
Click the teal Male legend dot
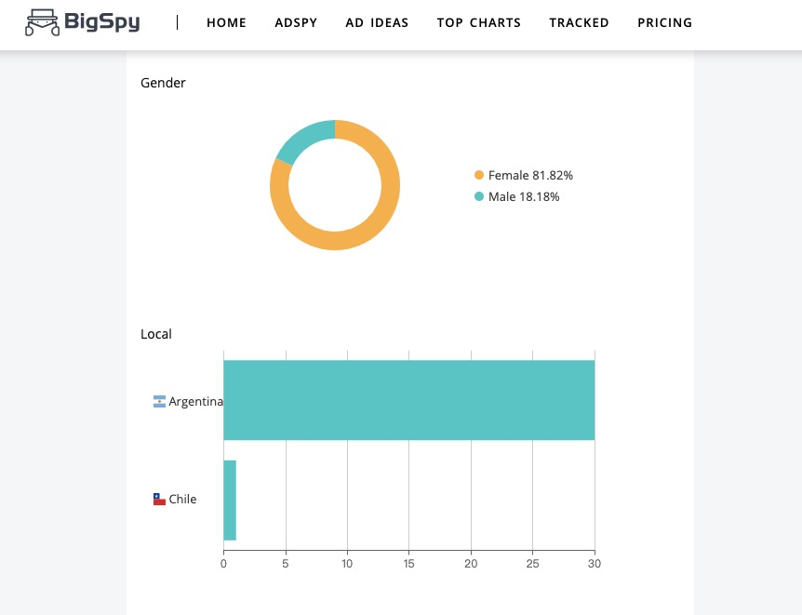(x=479, y=196)
